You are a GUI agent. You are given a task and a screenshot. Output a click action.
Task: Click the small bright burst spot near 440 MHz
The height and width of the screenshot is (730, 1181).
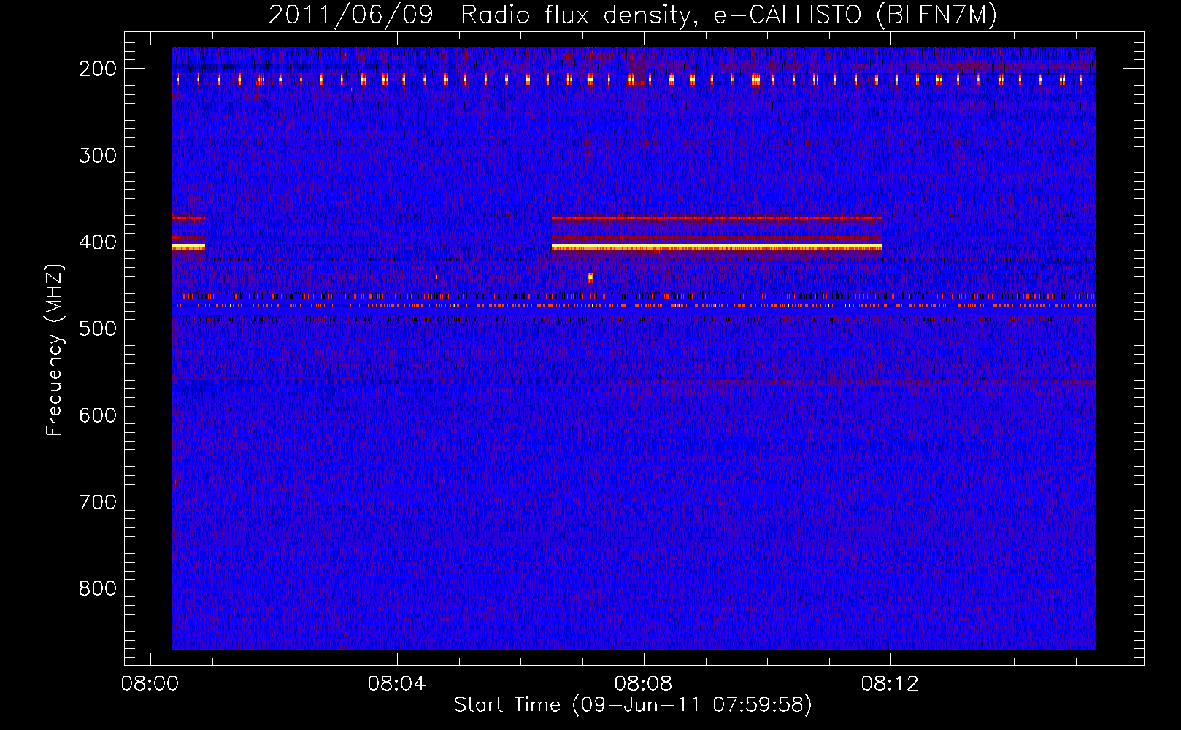[590, 277]
